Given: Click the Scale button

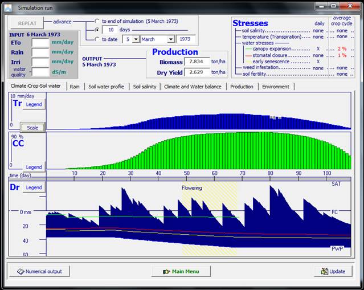Looking at the screenshot, I should click(x=32, y=128).
